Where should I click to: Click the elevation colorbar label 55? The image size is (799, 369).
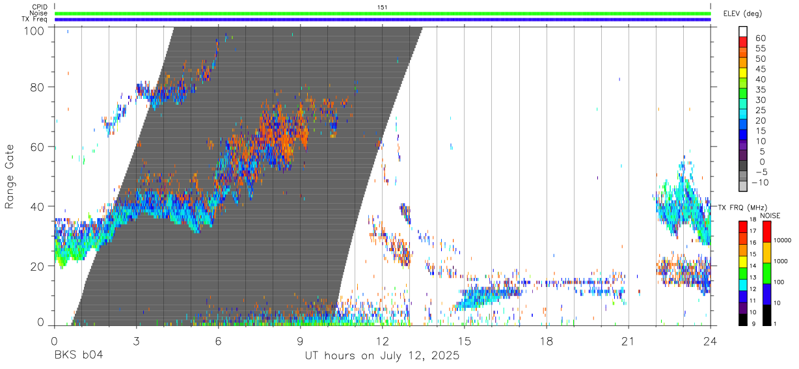pos(759,49)
